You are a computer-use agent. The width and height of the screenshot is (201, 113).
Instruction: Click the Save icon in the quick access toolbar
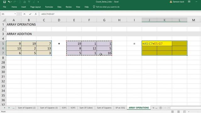click(4, 2)
